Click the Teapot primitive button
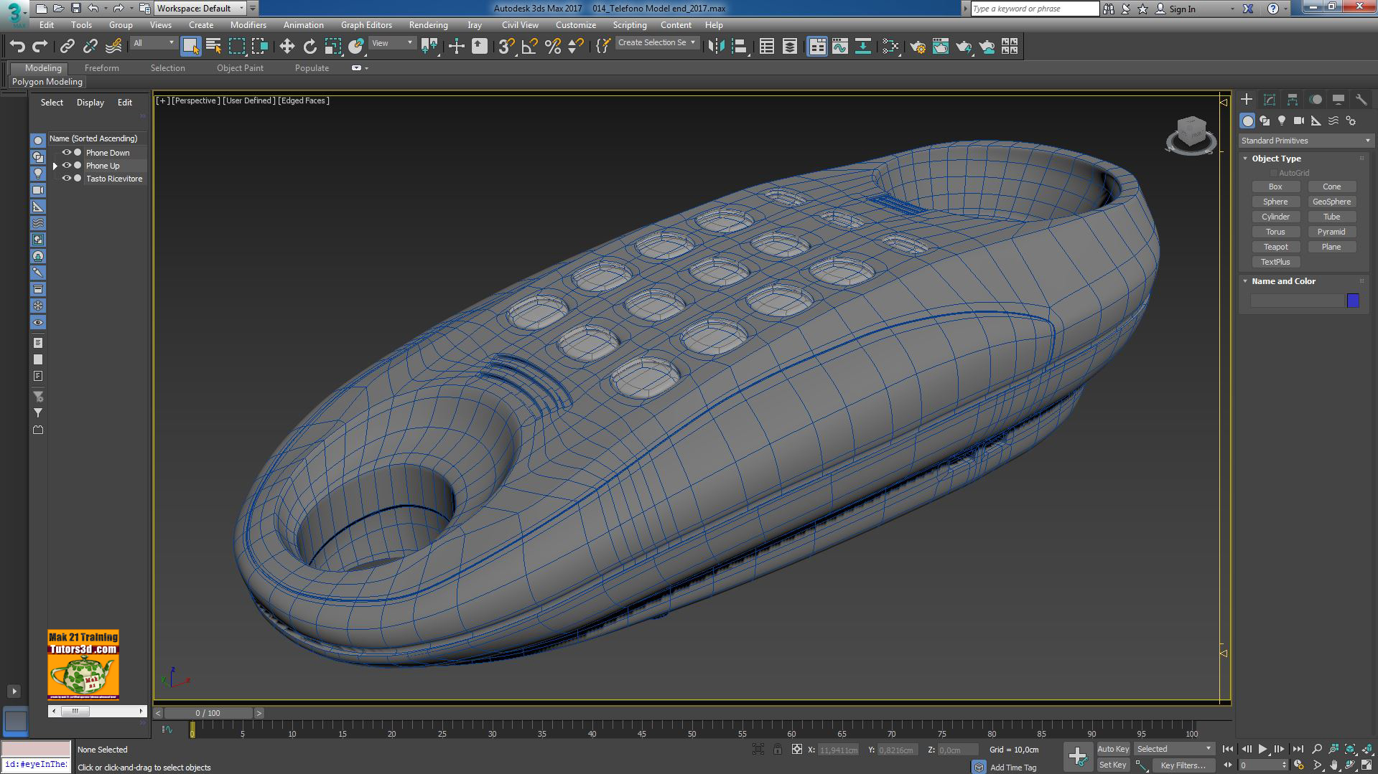The height and width of the screenshot is (774, 1378). [1275, 246]
